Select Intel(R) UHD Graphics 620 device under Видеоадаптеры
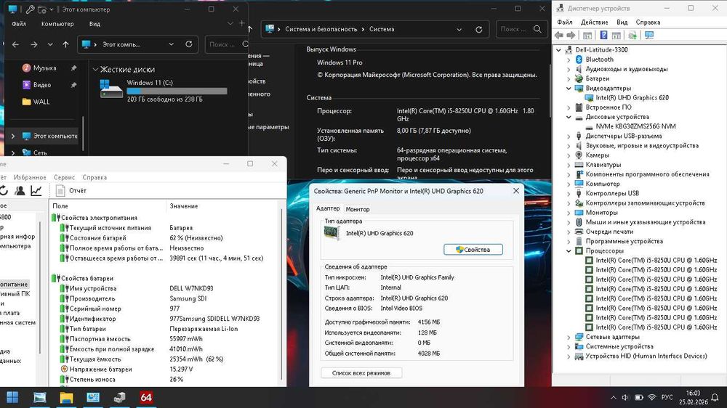 pyautogui.click(x=632, y=98)
